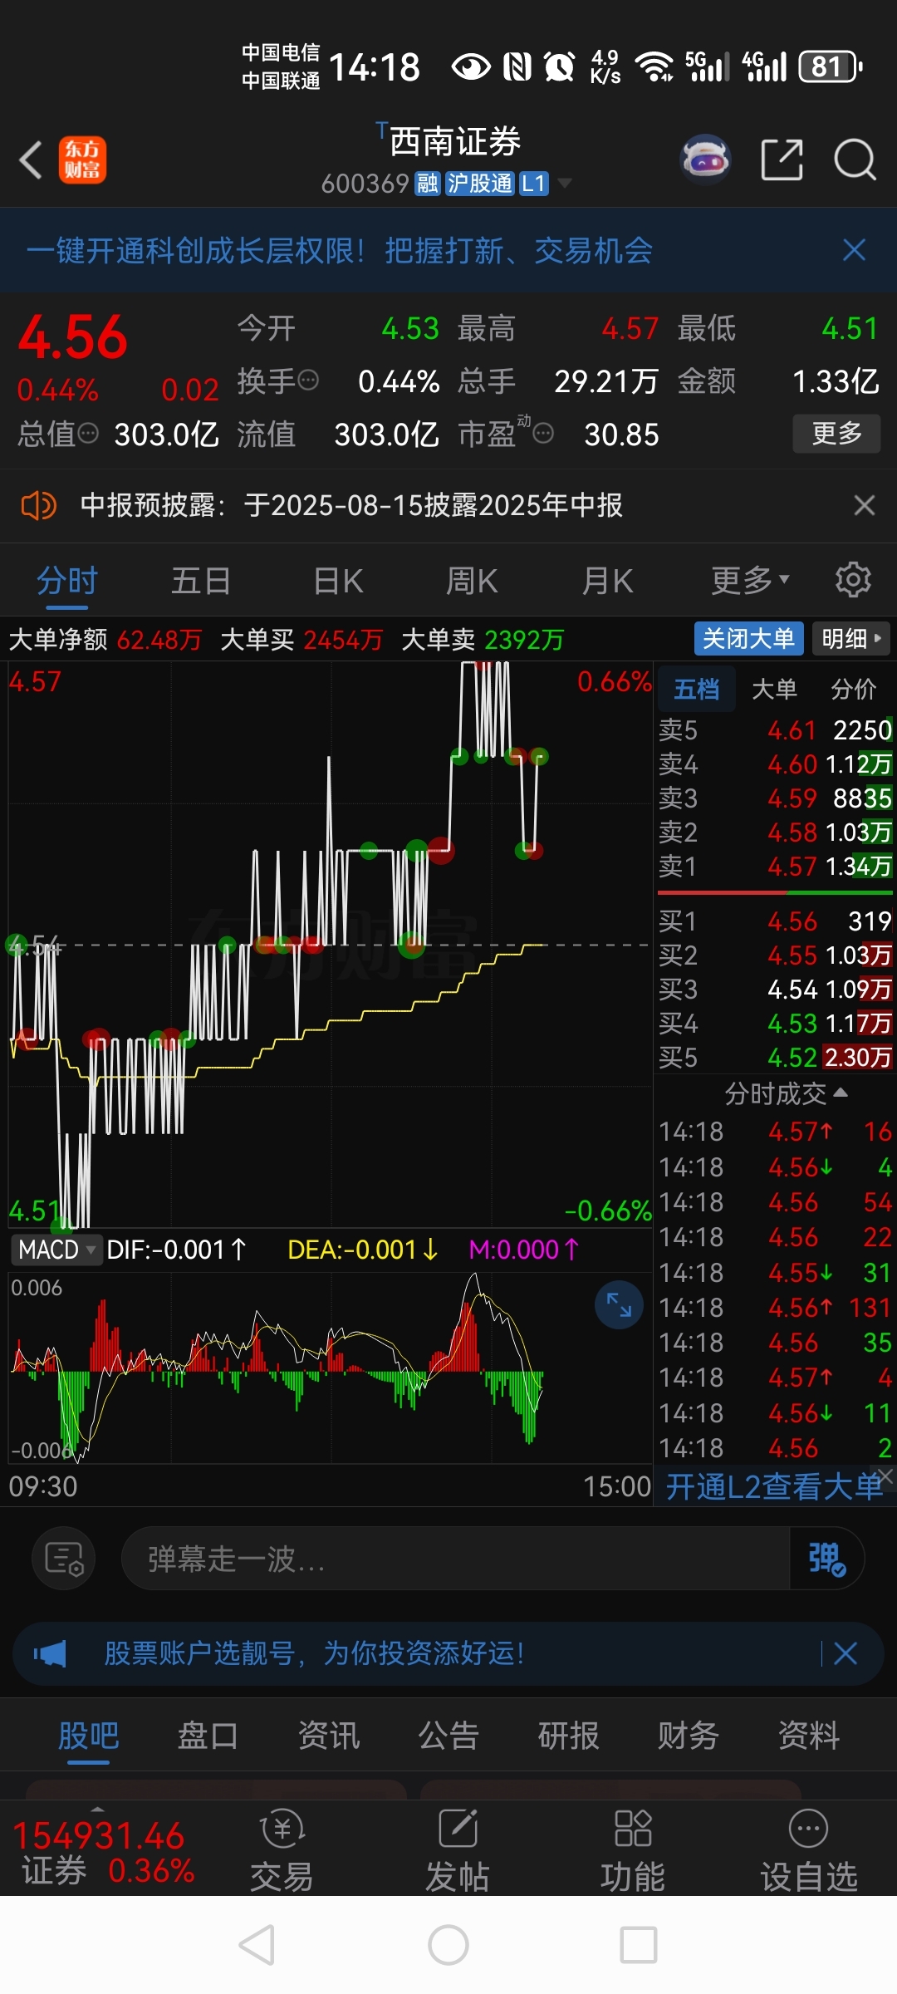Open MACD indicator dropdown
This screenshot has height=1994, width=897.
pyautogui.click(x=56, y=1250)
